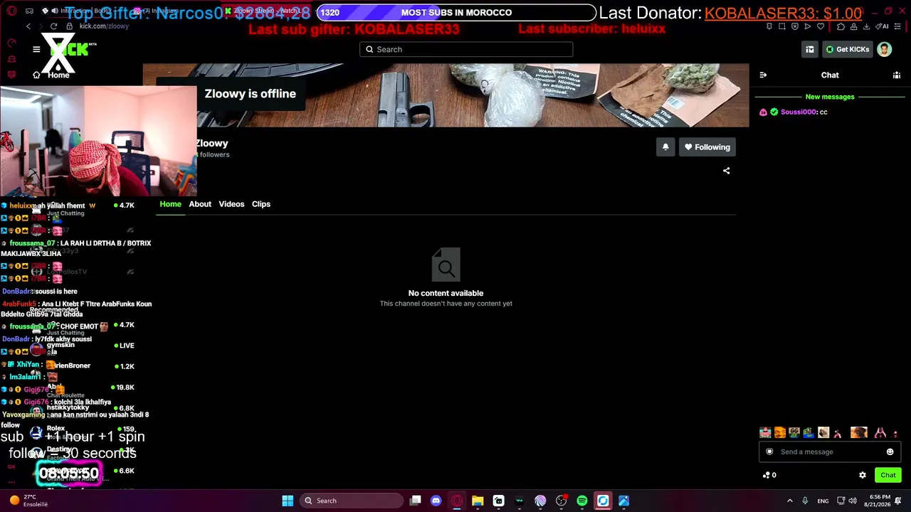This screenshot has width=911, height=512.
Task: Select the GG frog emote
Action: point(794,432)
